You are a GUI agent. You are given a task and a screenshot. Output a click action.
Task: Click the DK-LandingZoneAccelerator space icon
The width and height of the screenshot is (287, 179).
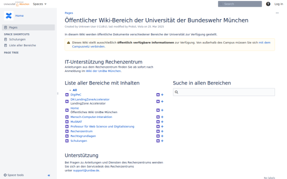67,101
